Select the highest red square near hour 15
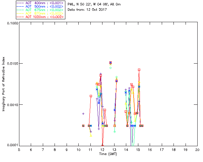This screenshot has width=203, height=162. coord(139,70)
